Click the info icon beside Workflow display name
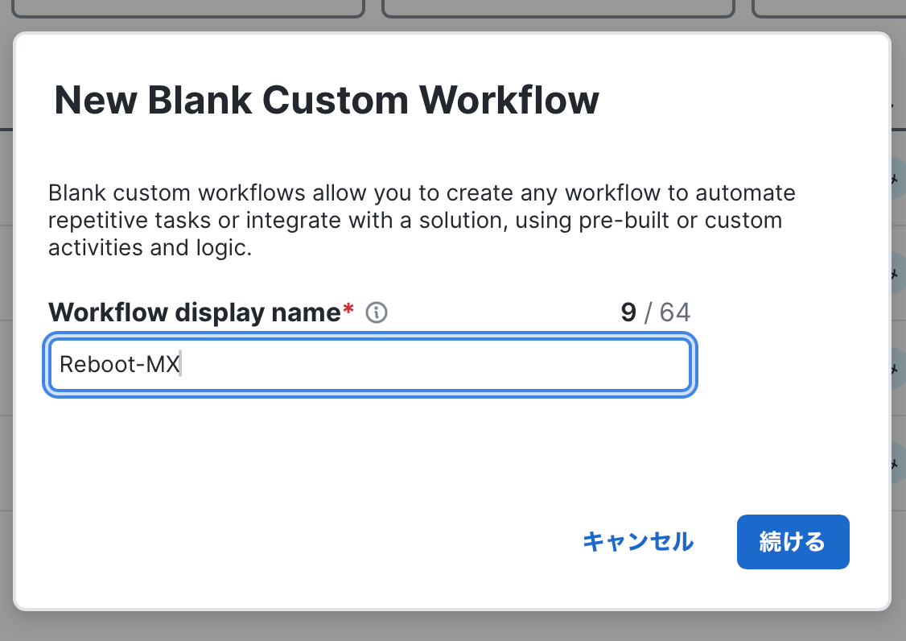 point(376,313)
